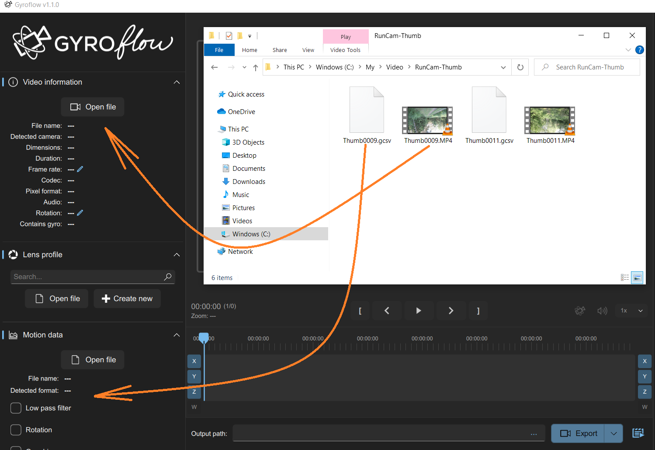Set trim end with the right bracket button

pyautogui.click(x=478, y=311)
